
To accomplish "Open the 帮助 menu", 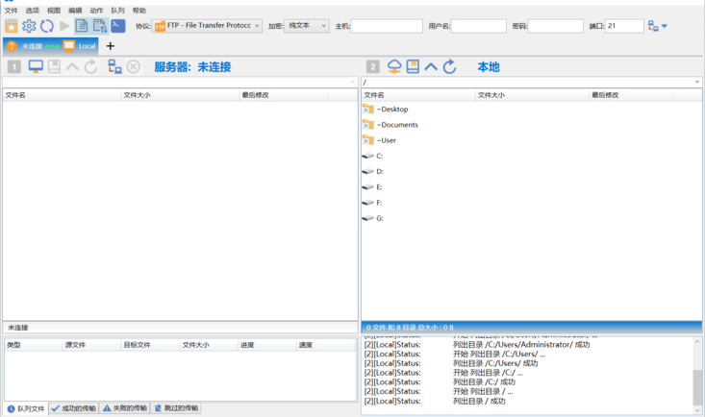I will tap(138, 10).
